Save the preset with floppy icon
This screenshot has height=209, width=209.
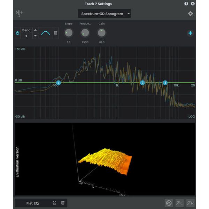click(54, 203)
